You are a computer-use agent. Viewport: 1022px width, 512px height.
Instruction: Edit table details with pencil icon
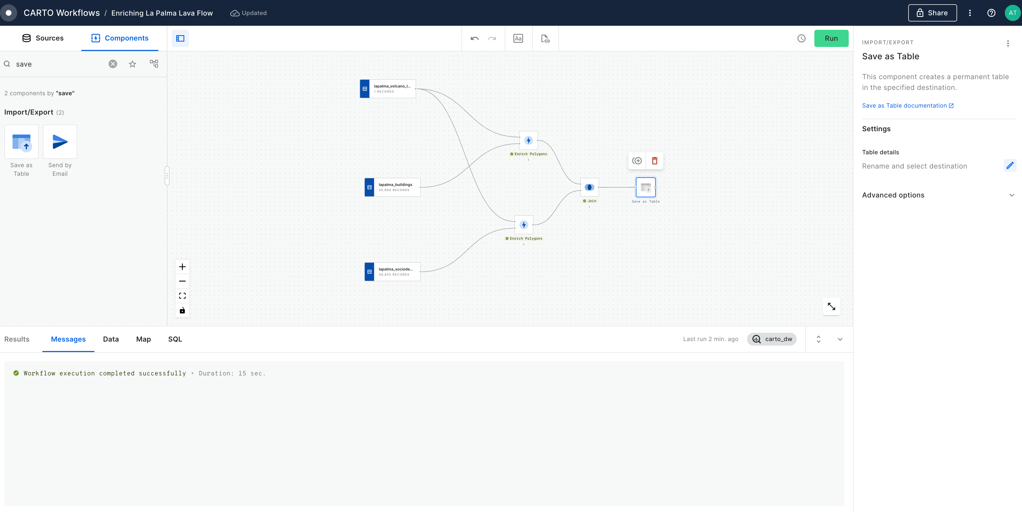click(1010, 166)
